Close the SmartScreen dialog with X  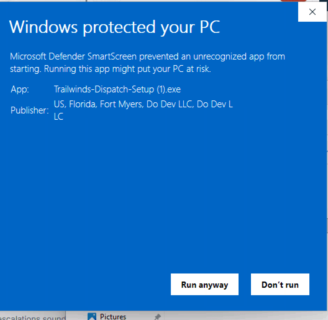click(312, 12)
